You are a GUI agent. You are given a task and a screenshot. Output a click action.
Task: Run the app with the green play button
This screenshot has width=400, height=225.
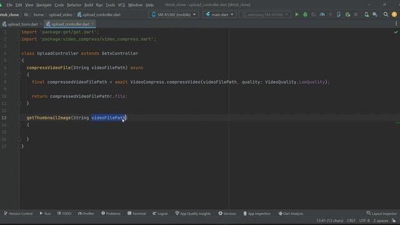click(297, 15)
